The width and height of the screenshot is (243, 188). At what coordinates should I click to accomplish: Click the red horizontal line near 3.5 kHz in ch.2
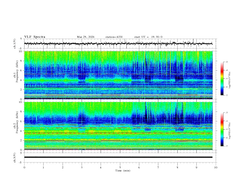tap(118, 133)
